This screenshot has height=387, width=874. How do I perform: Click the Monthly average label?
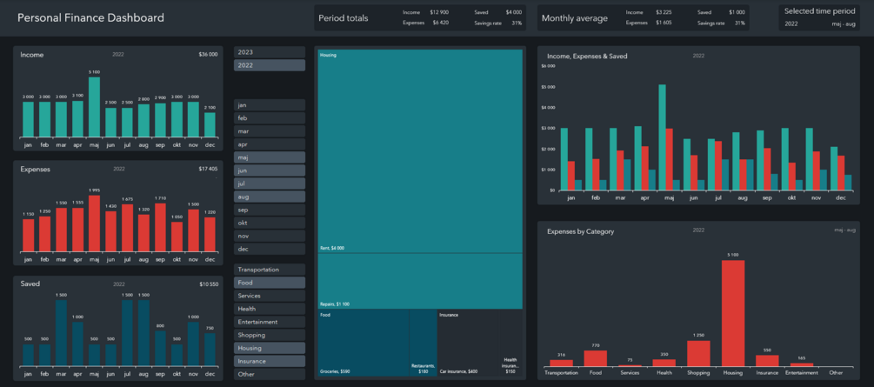coord(575,18)
